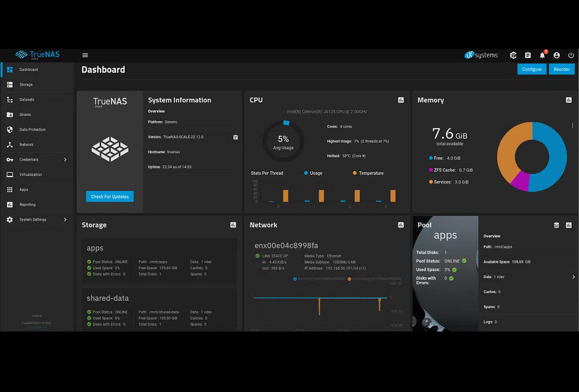
Task: Click the power icon
Action: point(571,55)
